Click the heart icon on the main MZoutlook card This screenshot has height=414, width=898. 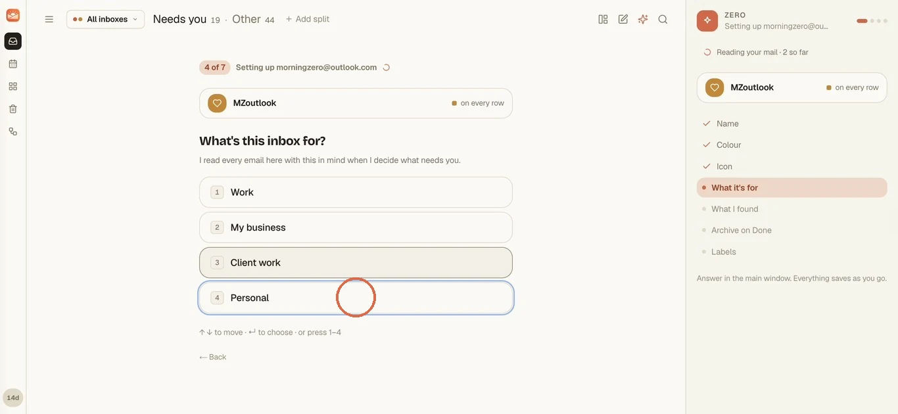217,103
